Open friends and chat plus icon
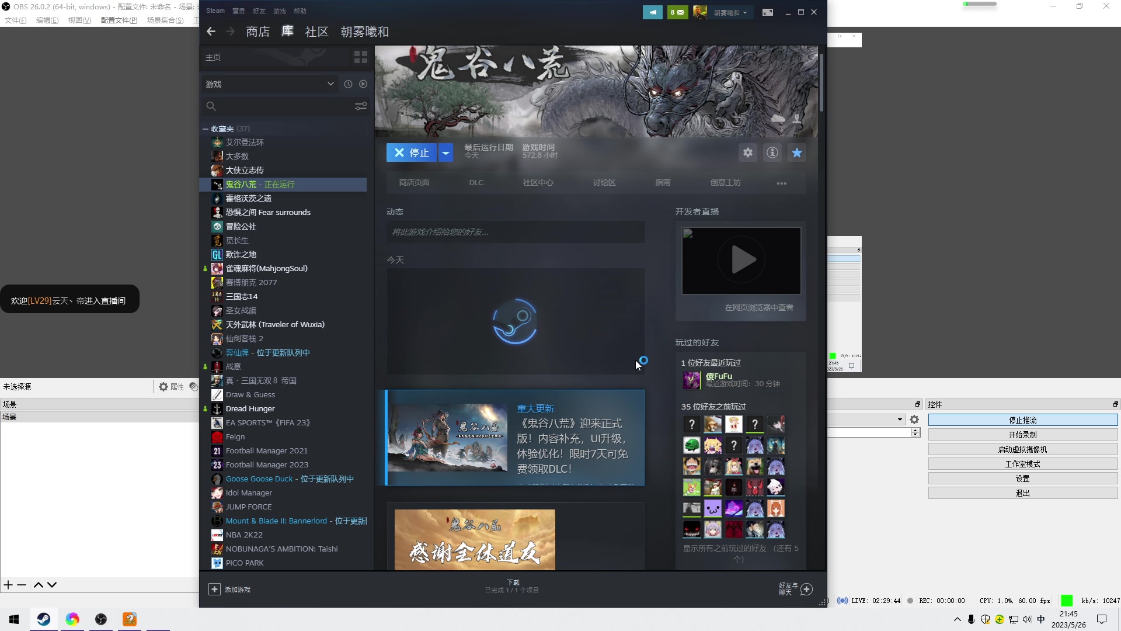The image size is (1121, 631). click(806, 590)
